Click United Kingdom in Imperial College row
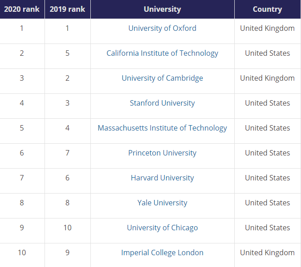This screenshot has height=267, width=301. coord(267,252)
